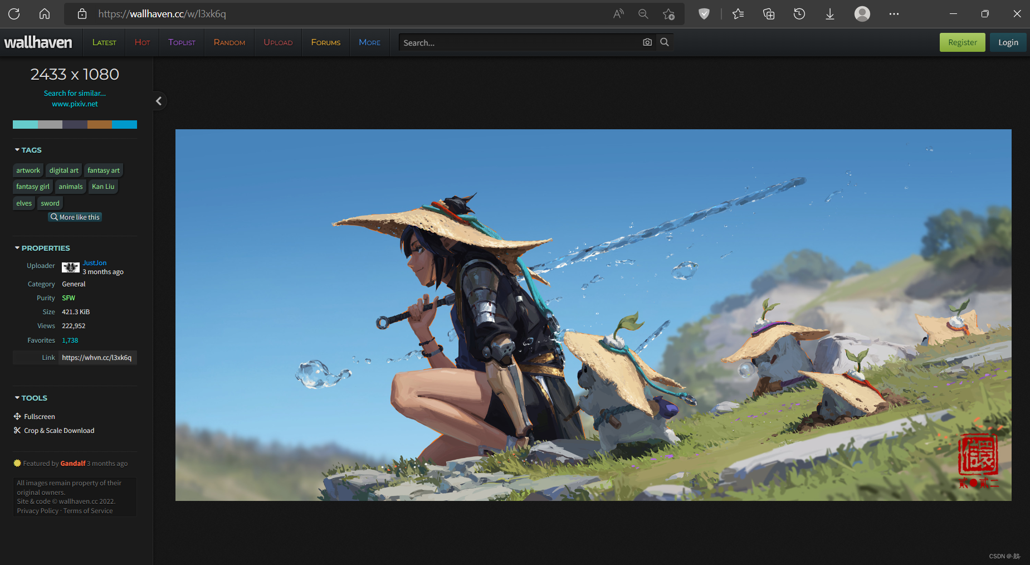This screenshot has width=1030, height=565.
Task: Open Crop & Scale Download tool
Action: (54, 430)
